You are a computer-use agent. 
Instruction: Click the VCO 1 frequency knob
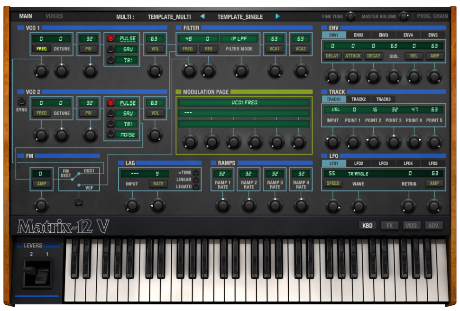pyautogui.click(x=41, y=71)
